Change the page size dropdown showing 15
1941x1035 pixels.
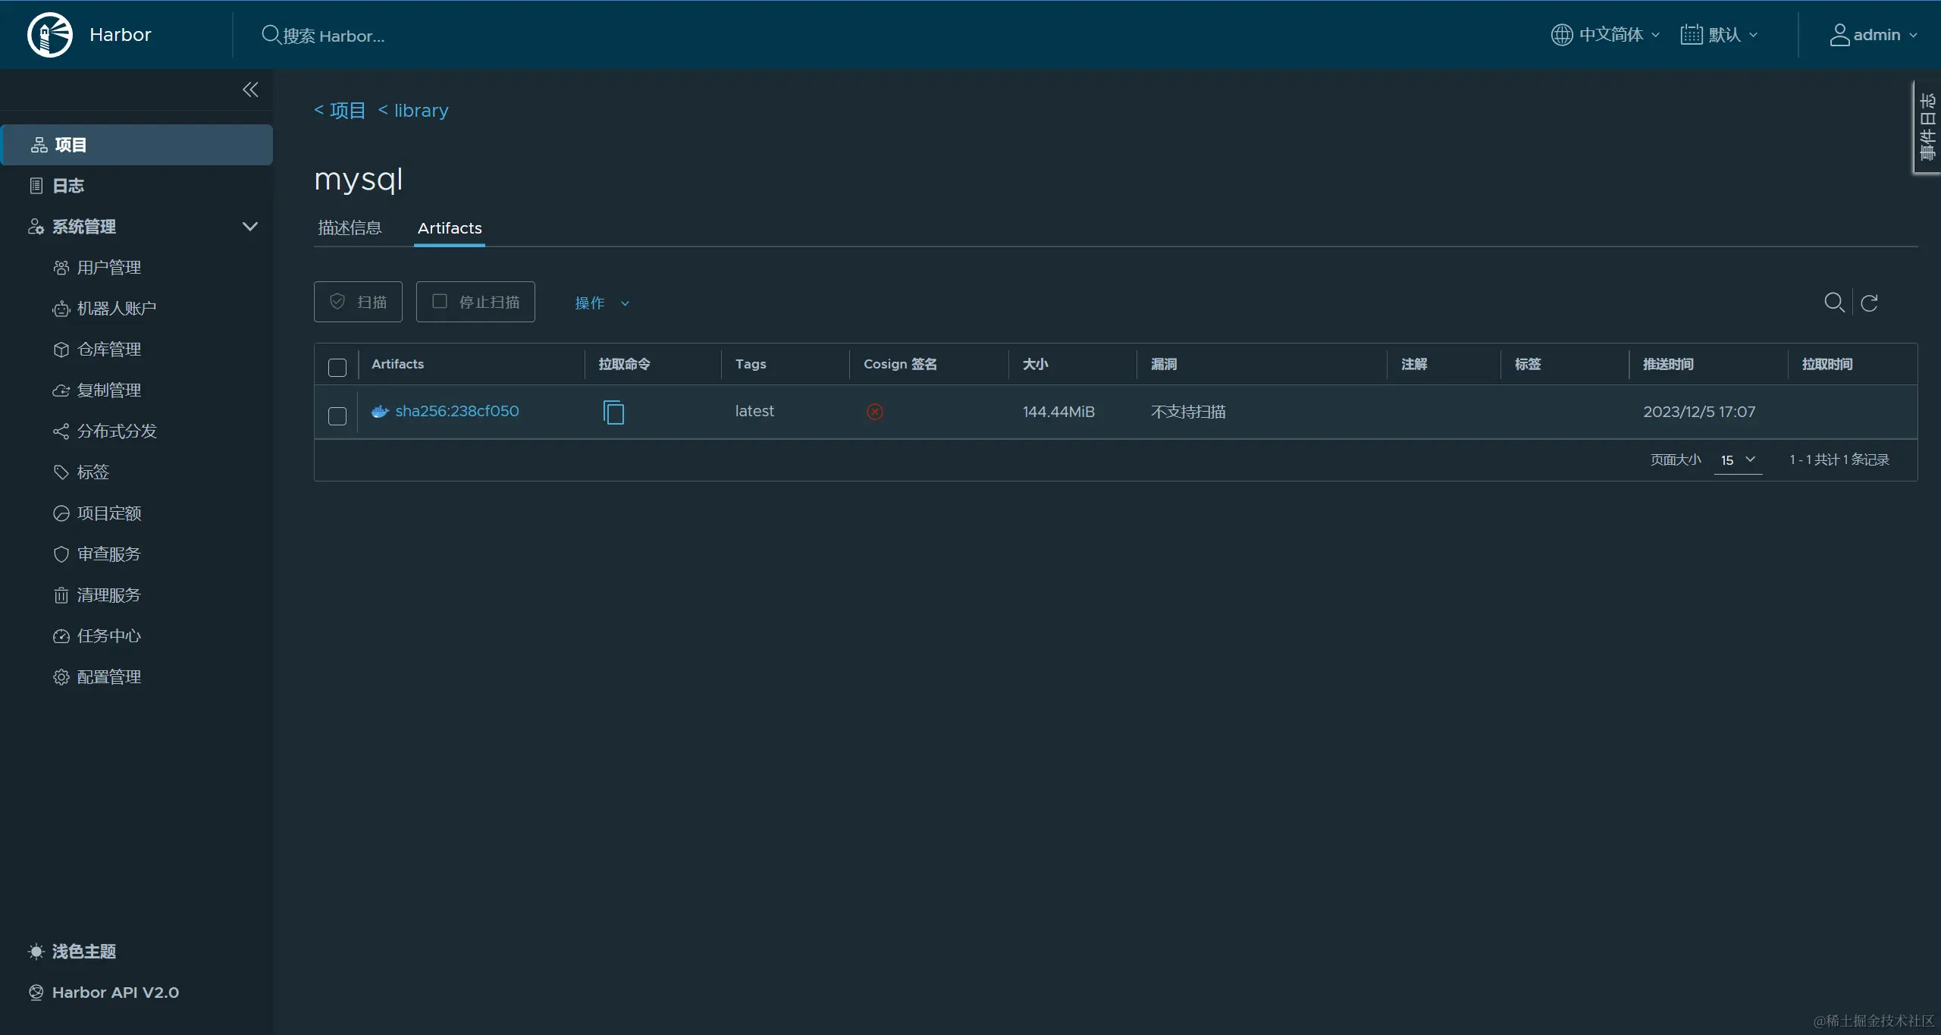tap(1738, 460)
